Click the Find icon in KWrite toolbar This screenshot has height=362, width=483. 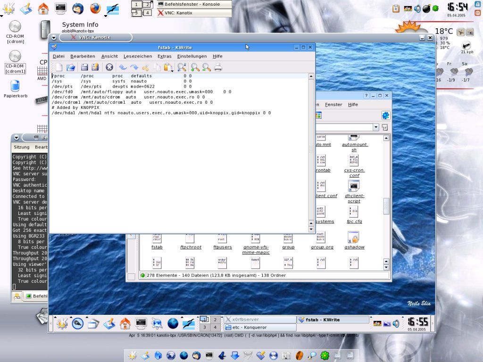click(x=182, y=67)
